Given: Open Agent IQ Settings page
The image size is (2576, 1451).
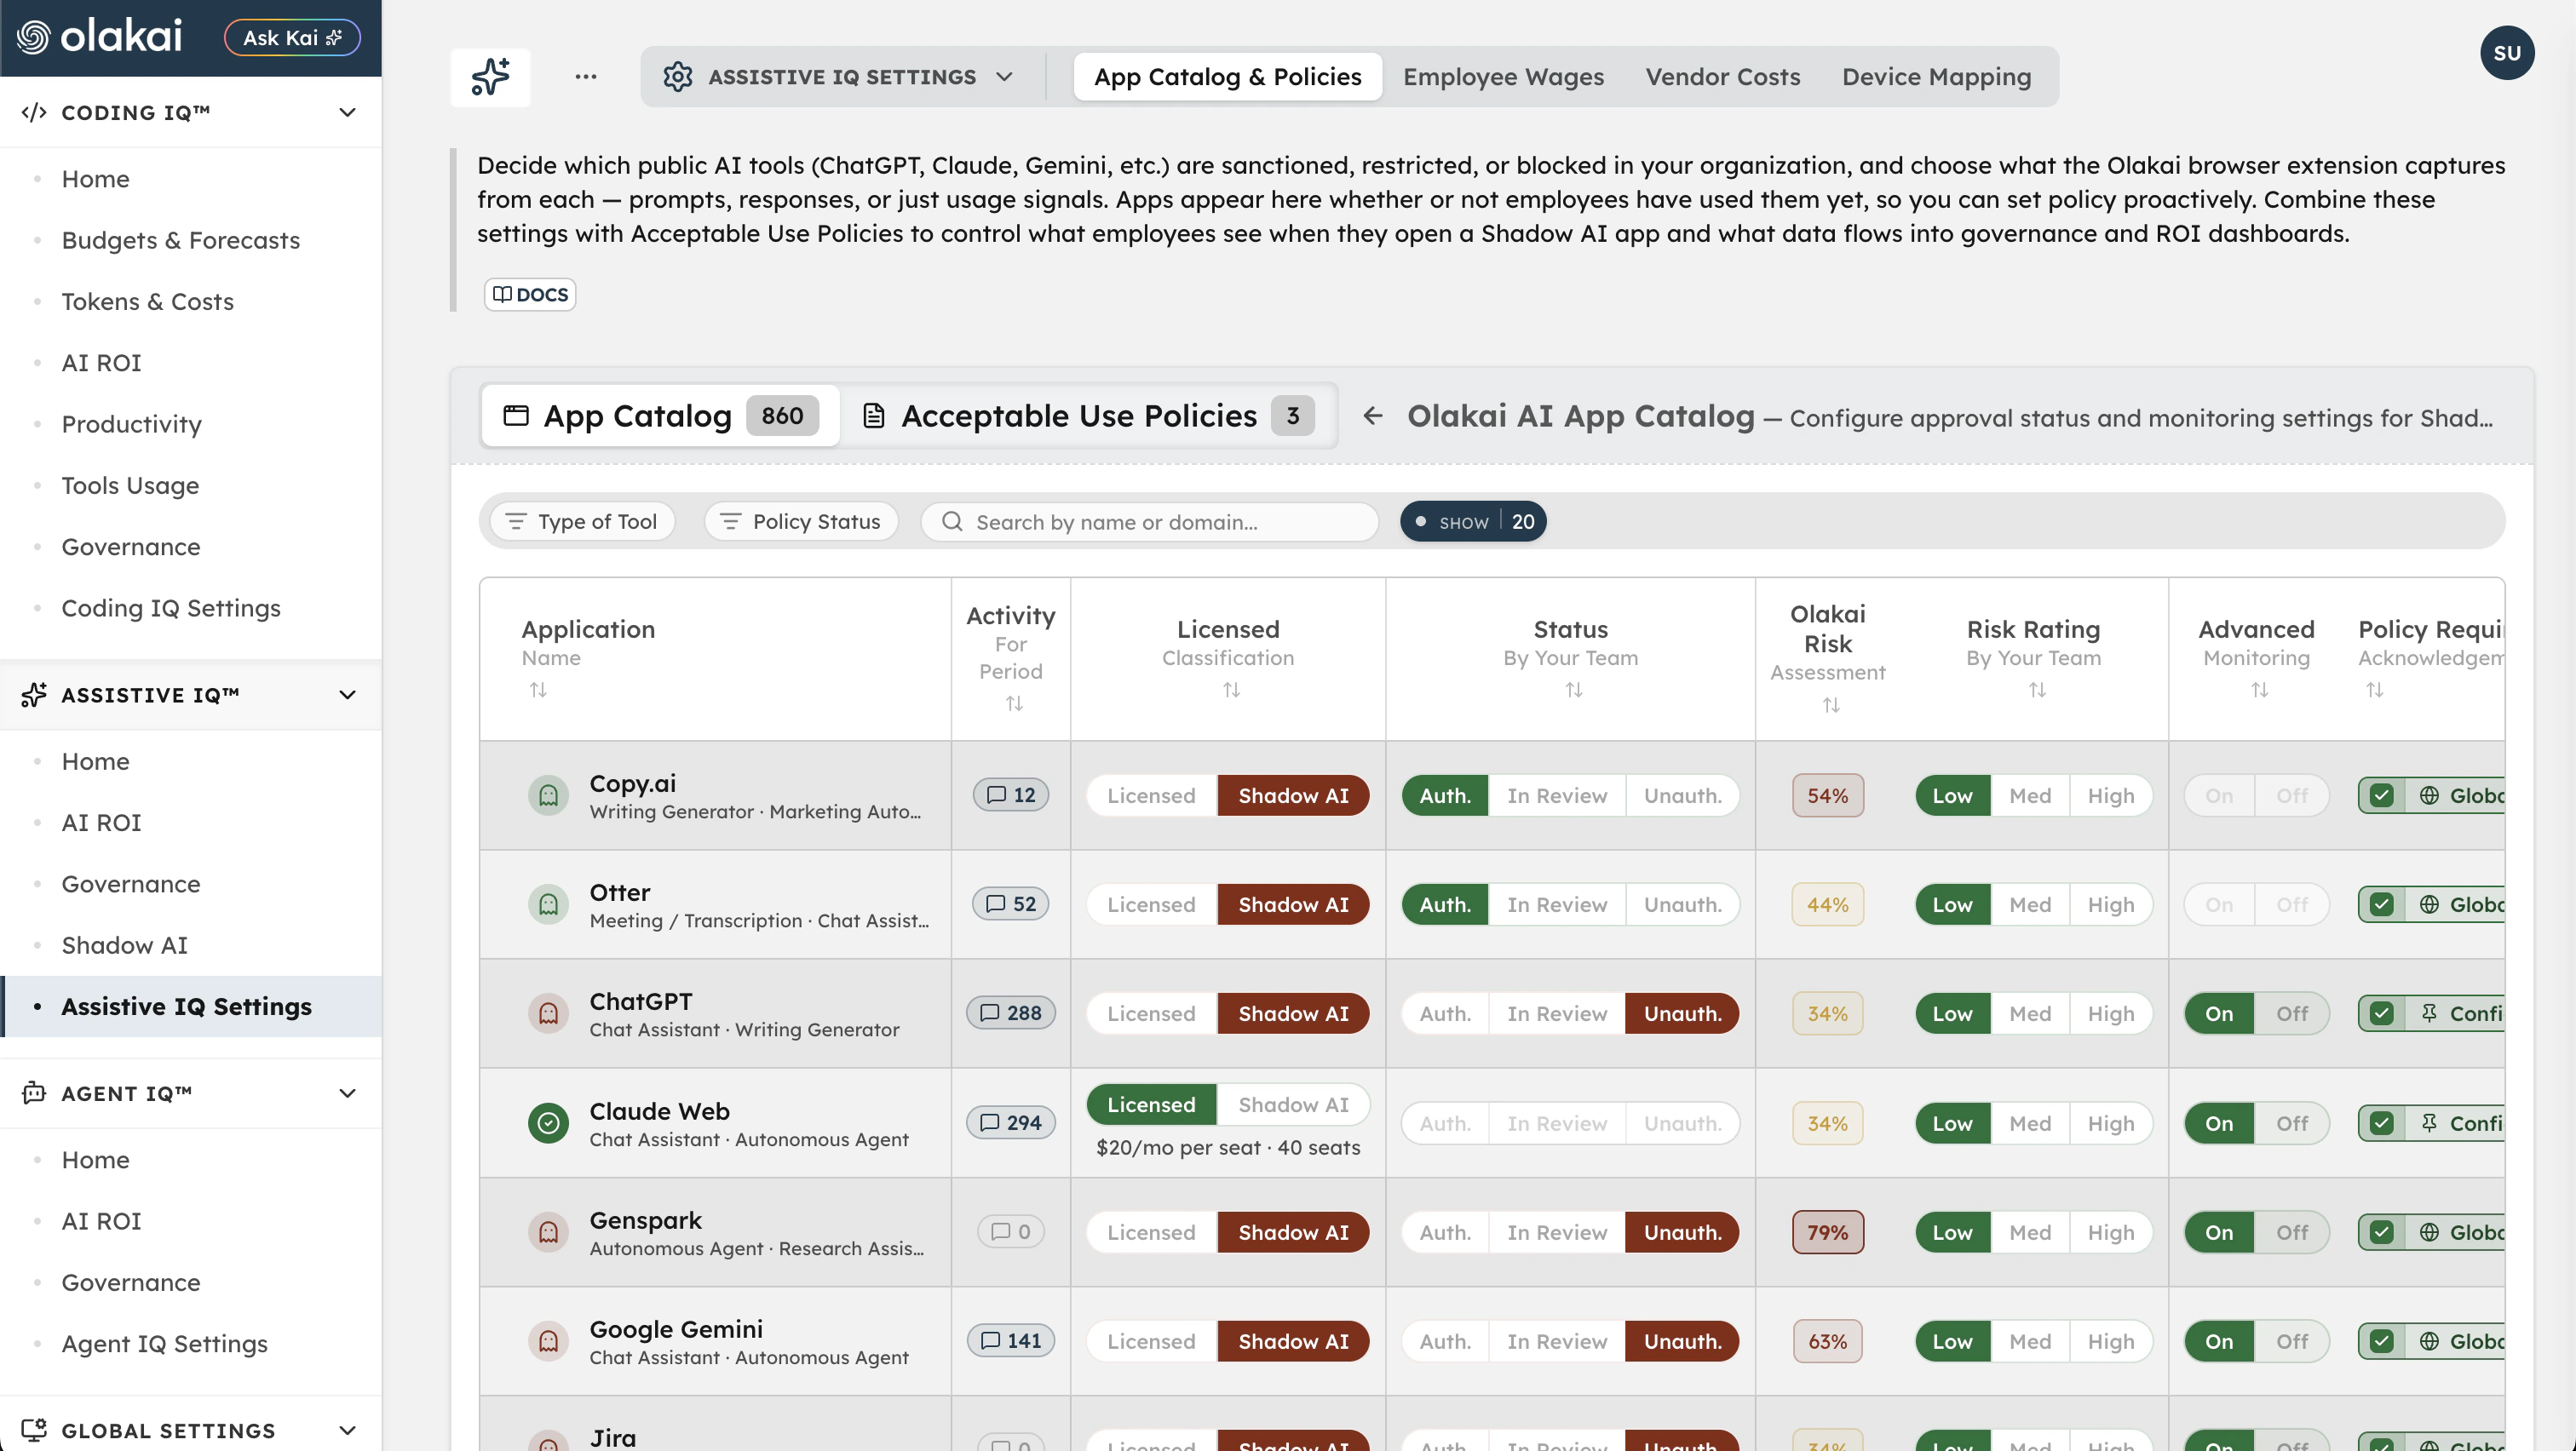Looking at the screenshot, I should (164, 1344).
